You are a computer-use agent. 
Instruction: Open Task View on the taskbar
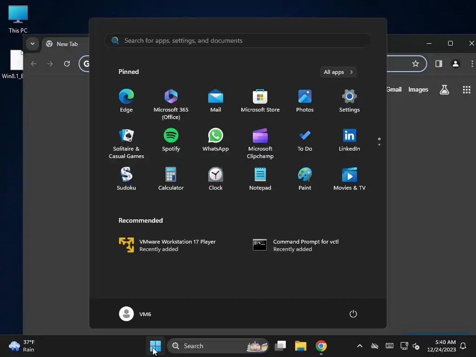click(280, 346)
